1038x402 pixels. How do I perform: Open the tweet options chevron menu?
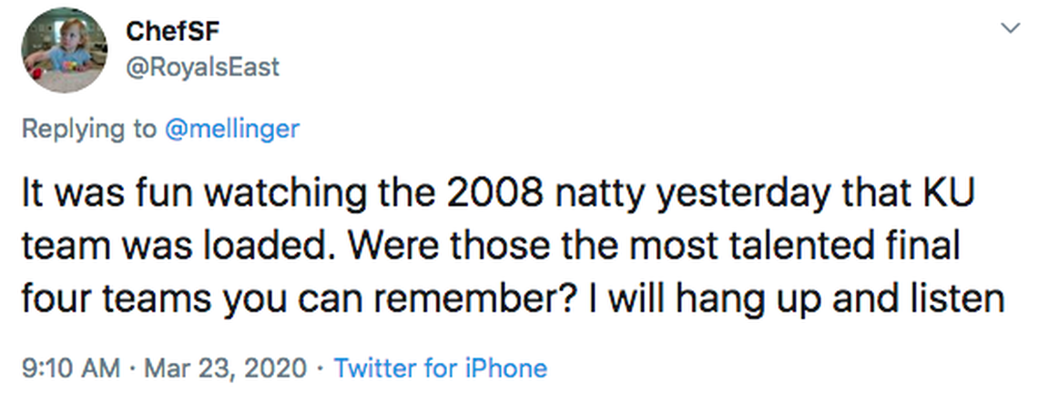tap(1008, 28)
